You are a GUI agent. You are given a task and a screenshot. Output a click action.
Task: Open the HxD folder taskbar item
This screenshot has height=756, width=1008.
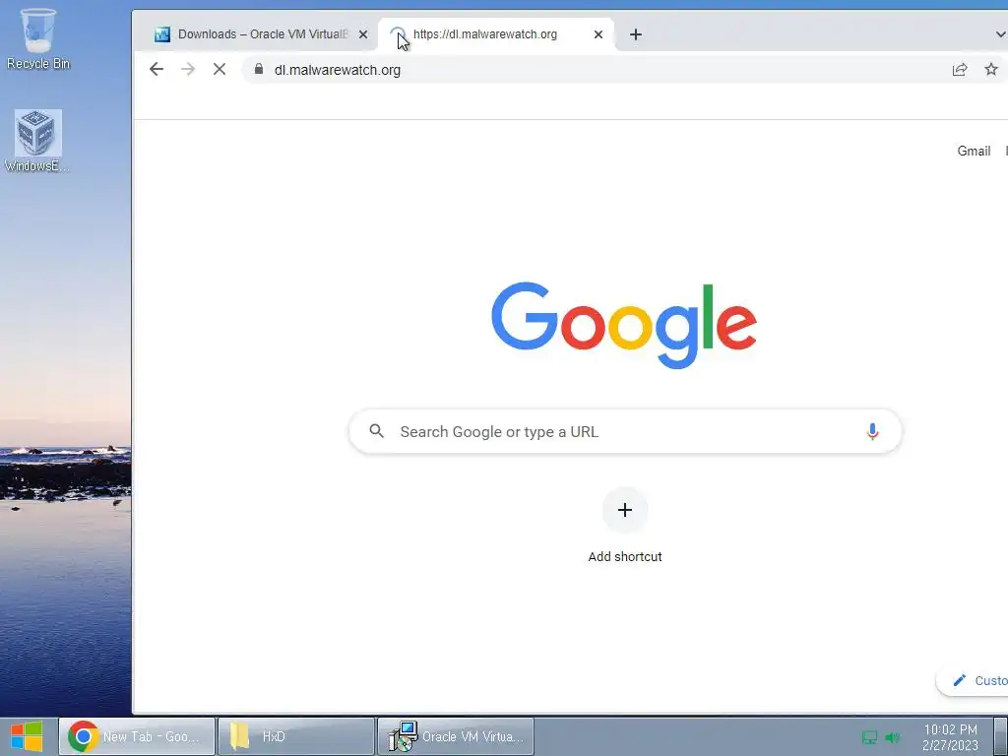tap(295, 736)
